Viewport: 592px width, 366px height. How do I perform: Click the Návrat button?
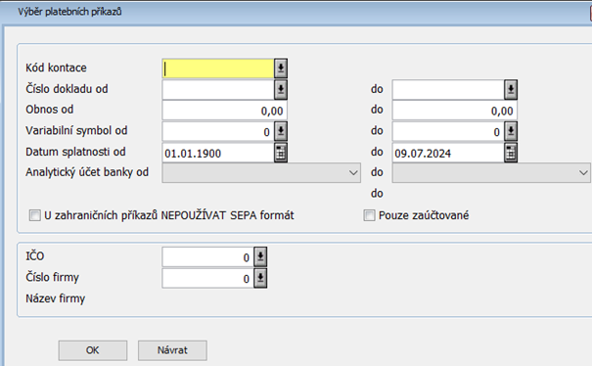pos(172,350)
